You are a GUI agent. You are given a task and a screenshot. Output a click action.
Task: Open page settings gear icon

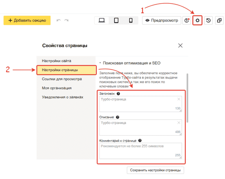[197, 20]
